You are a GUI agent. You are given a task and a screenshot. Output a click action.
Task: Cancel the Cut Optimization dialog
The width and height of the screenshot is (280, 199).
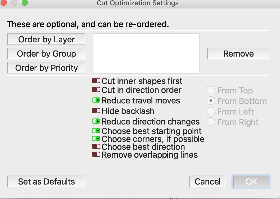pos(207,182)
